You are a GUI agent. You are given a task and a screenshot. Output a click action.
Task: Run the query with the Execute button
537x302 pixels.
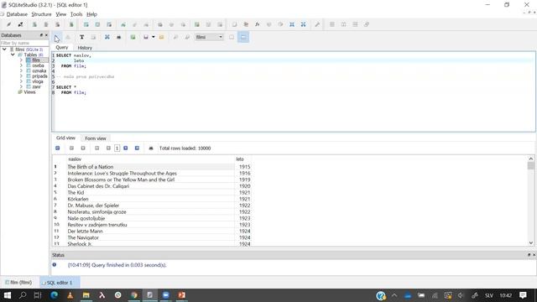click(x=56, y=37)
